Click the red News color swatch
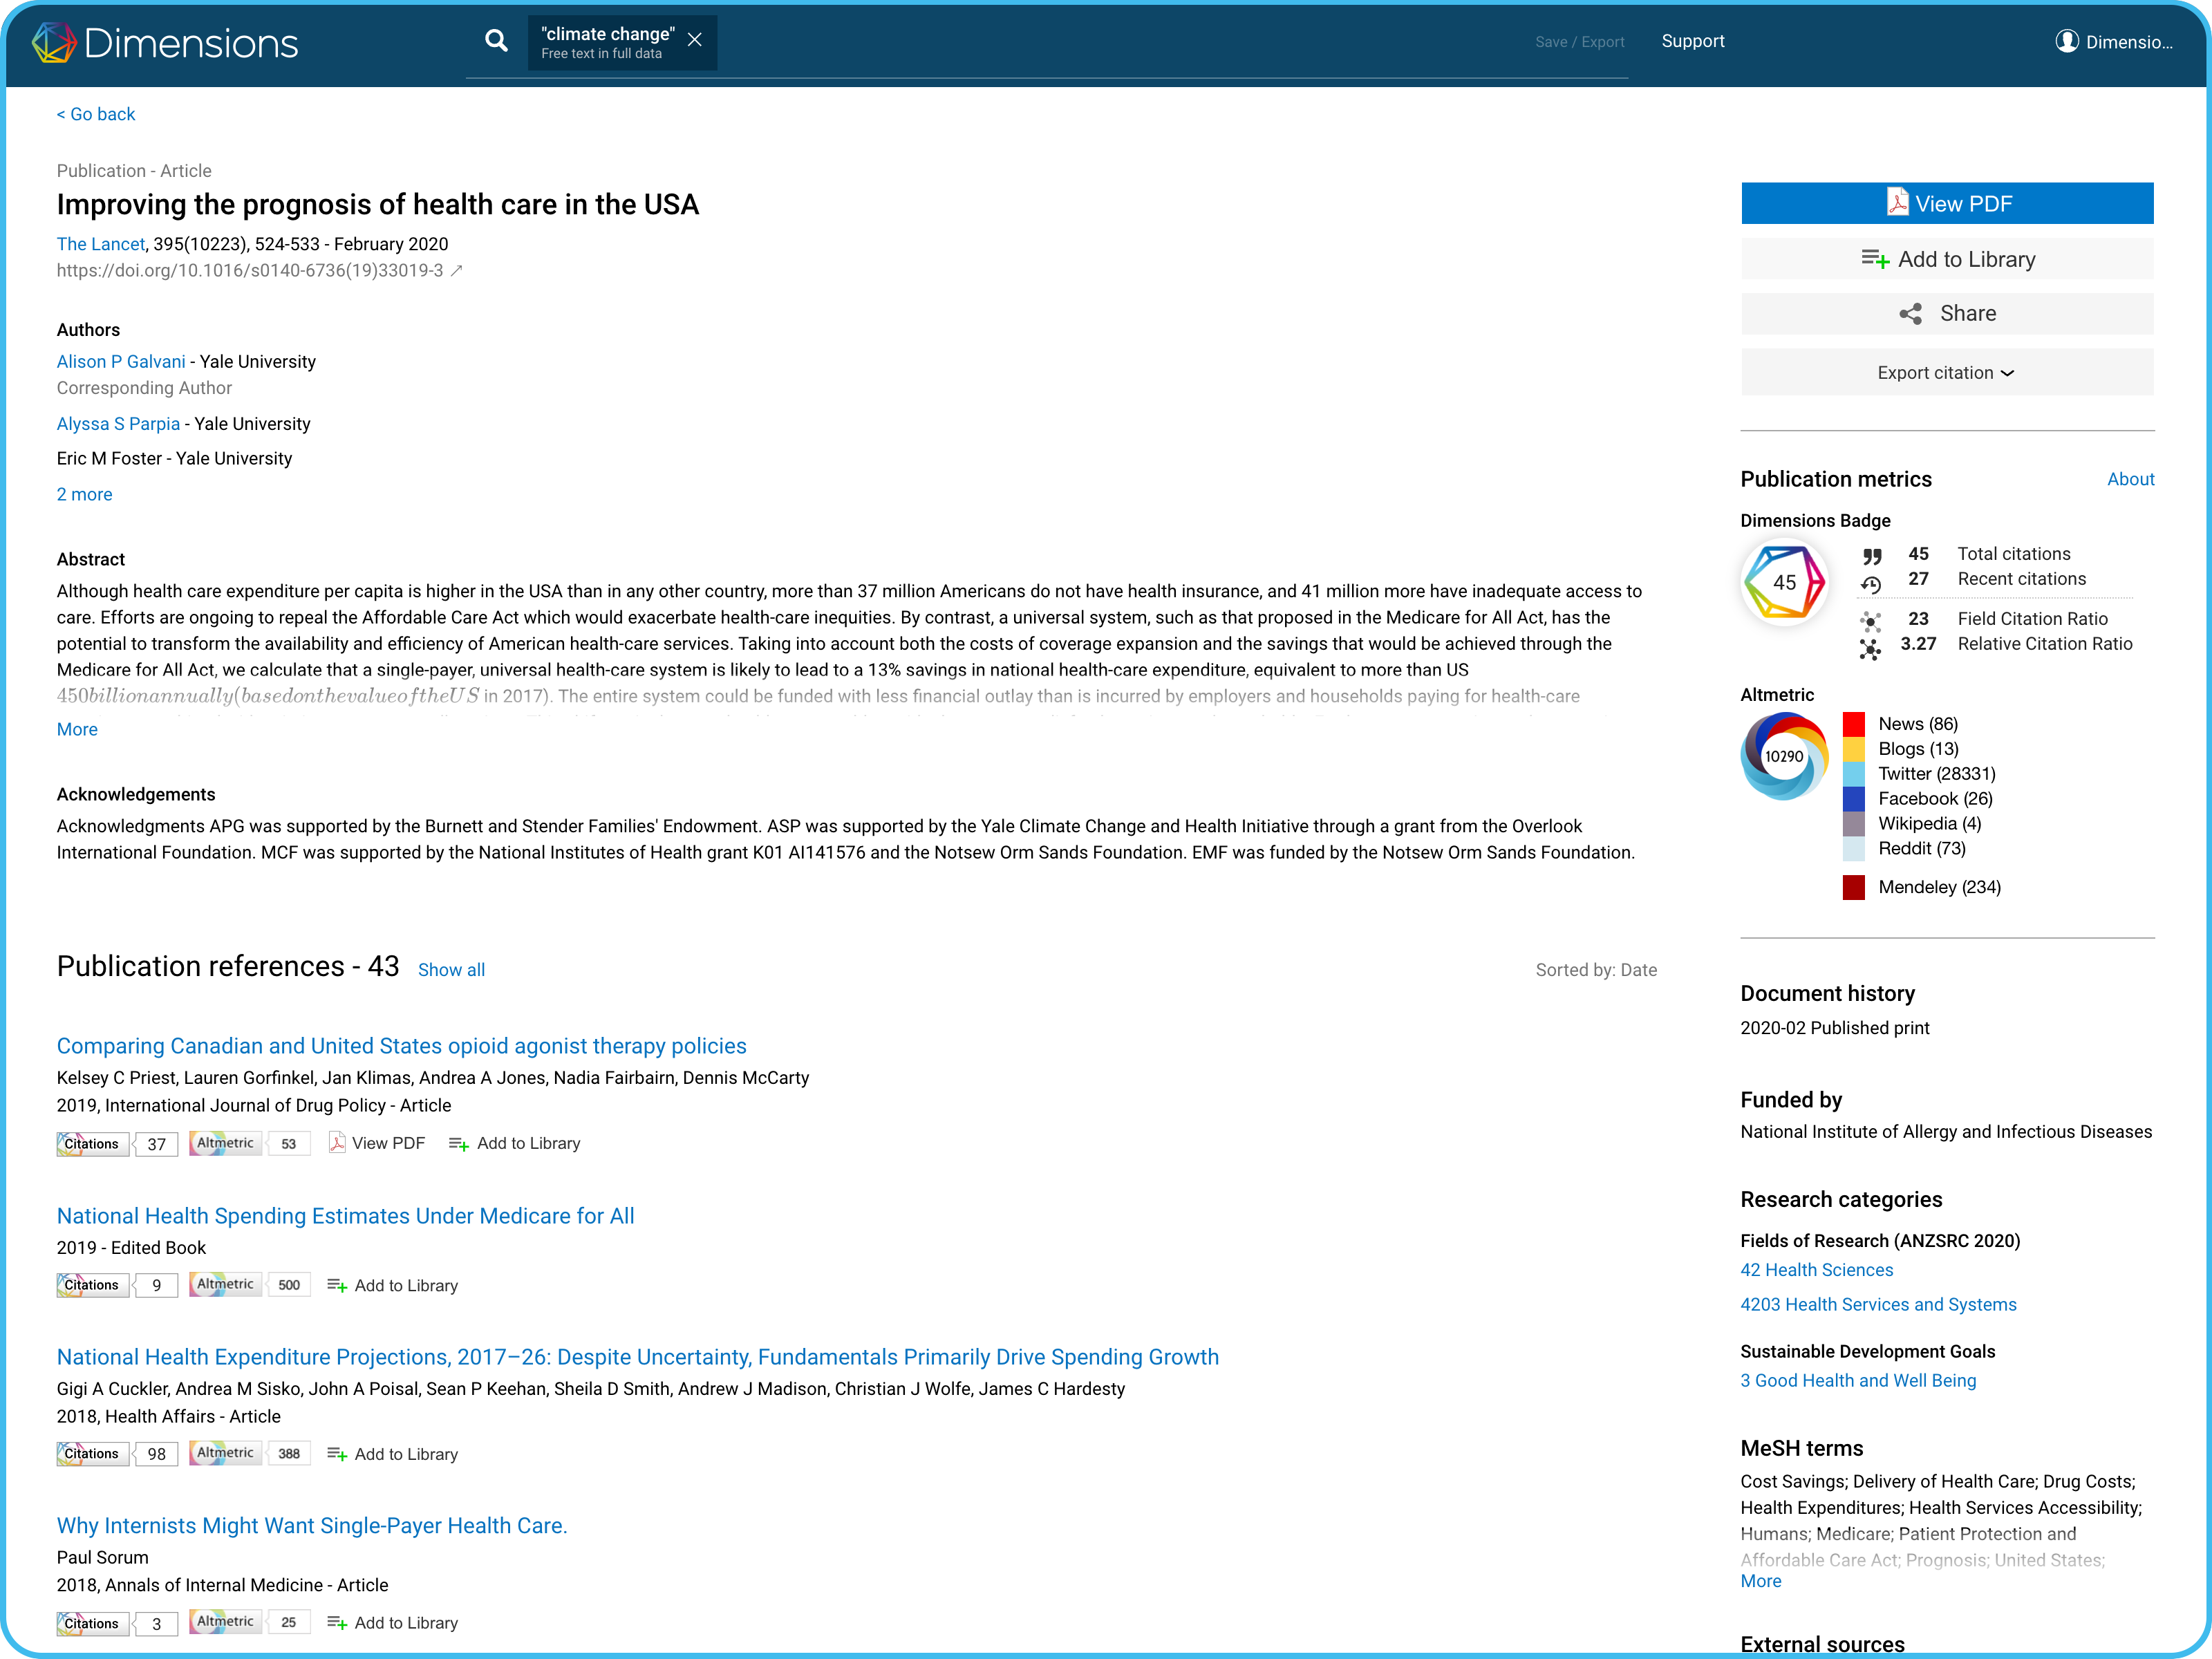Screen dimensions: 2212x1659 (x=1853, y=724)
